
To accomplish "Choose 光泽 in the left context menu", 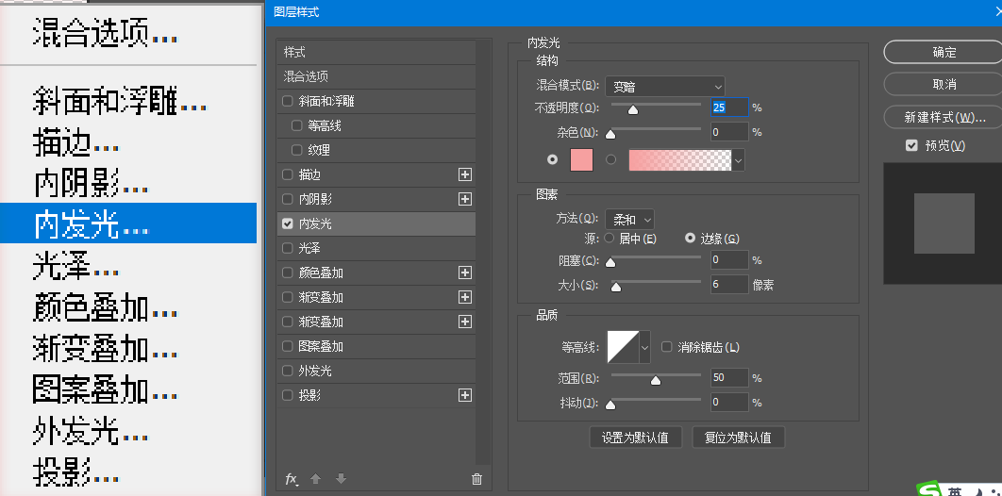I will pyautogui.click(x=75, y=267).
